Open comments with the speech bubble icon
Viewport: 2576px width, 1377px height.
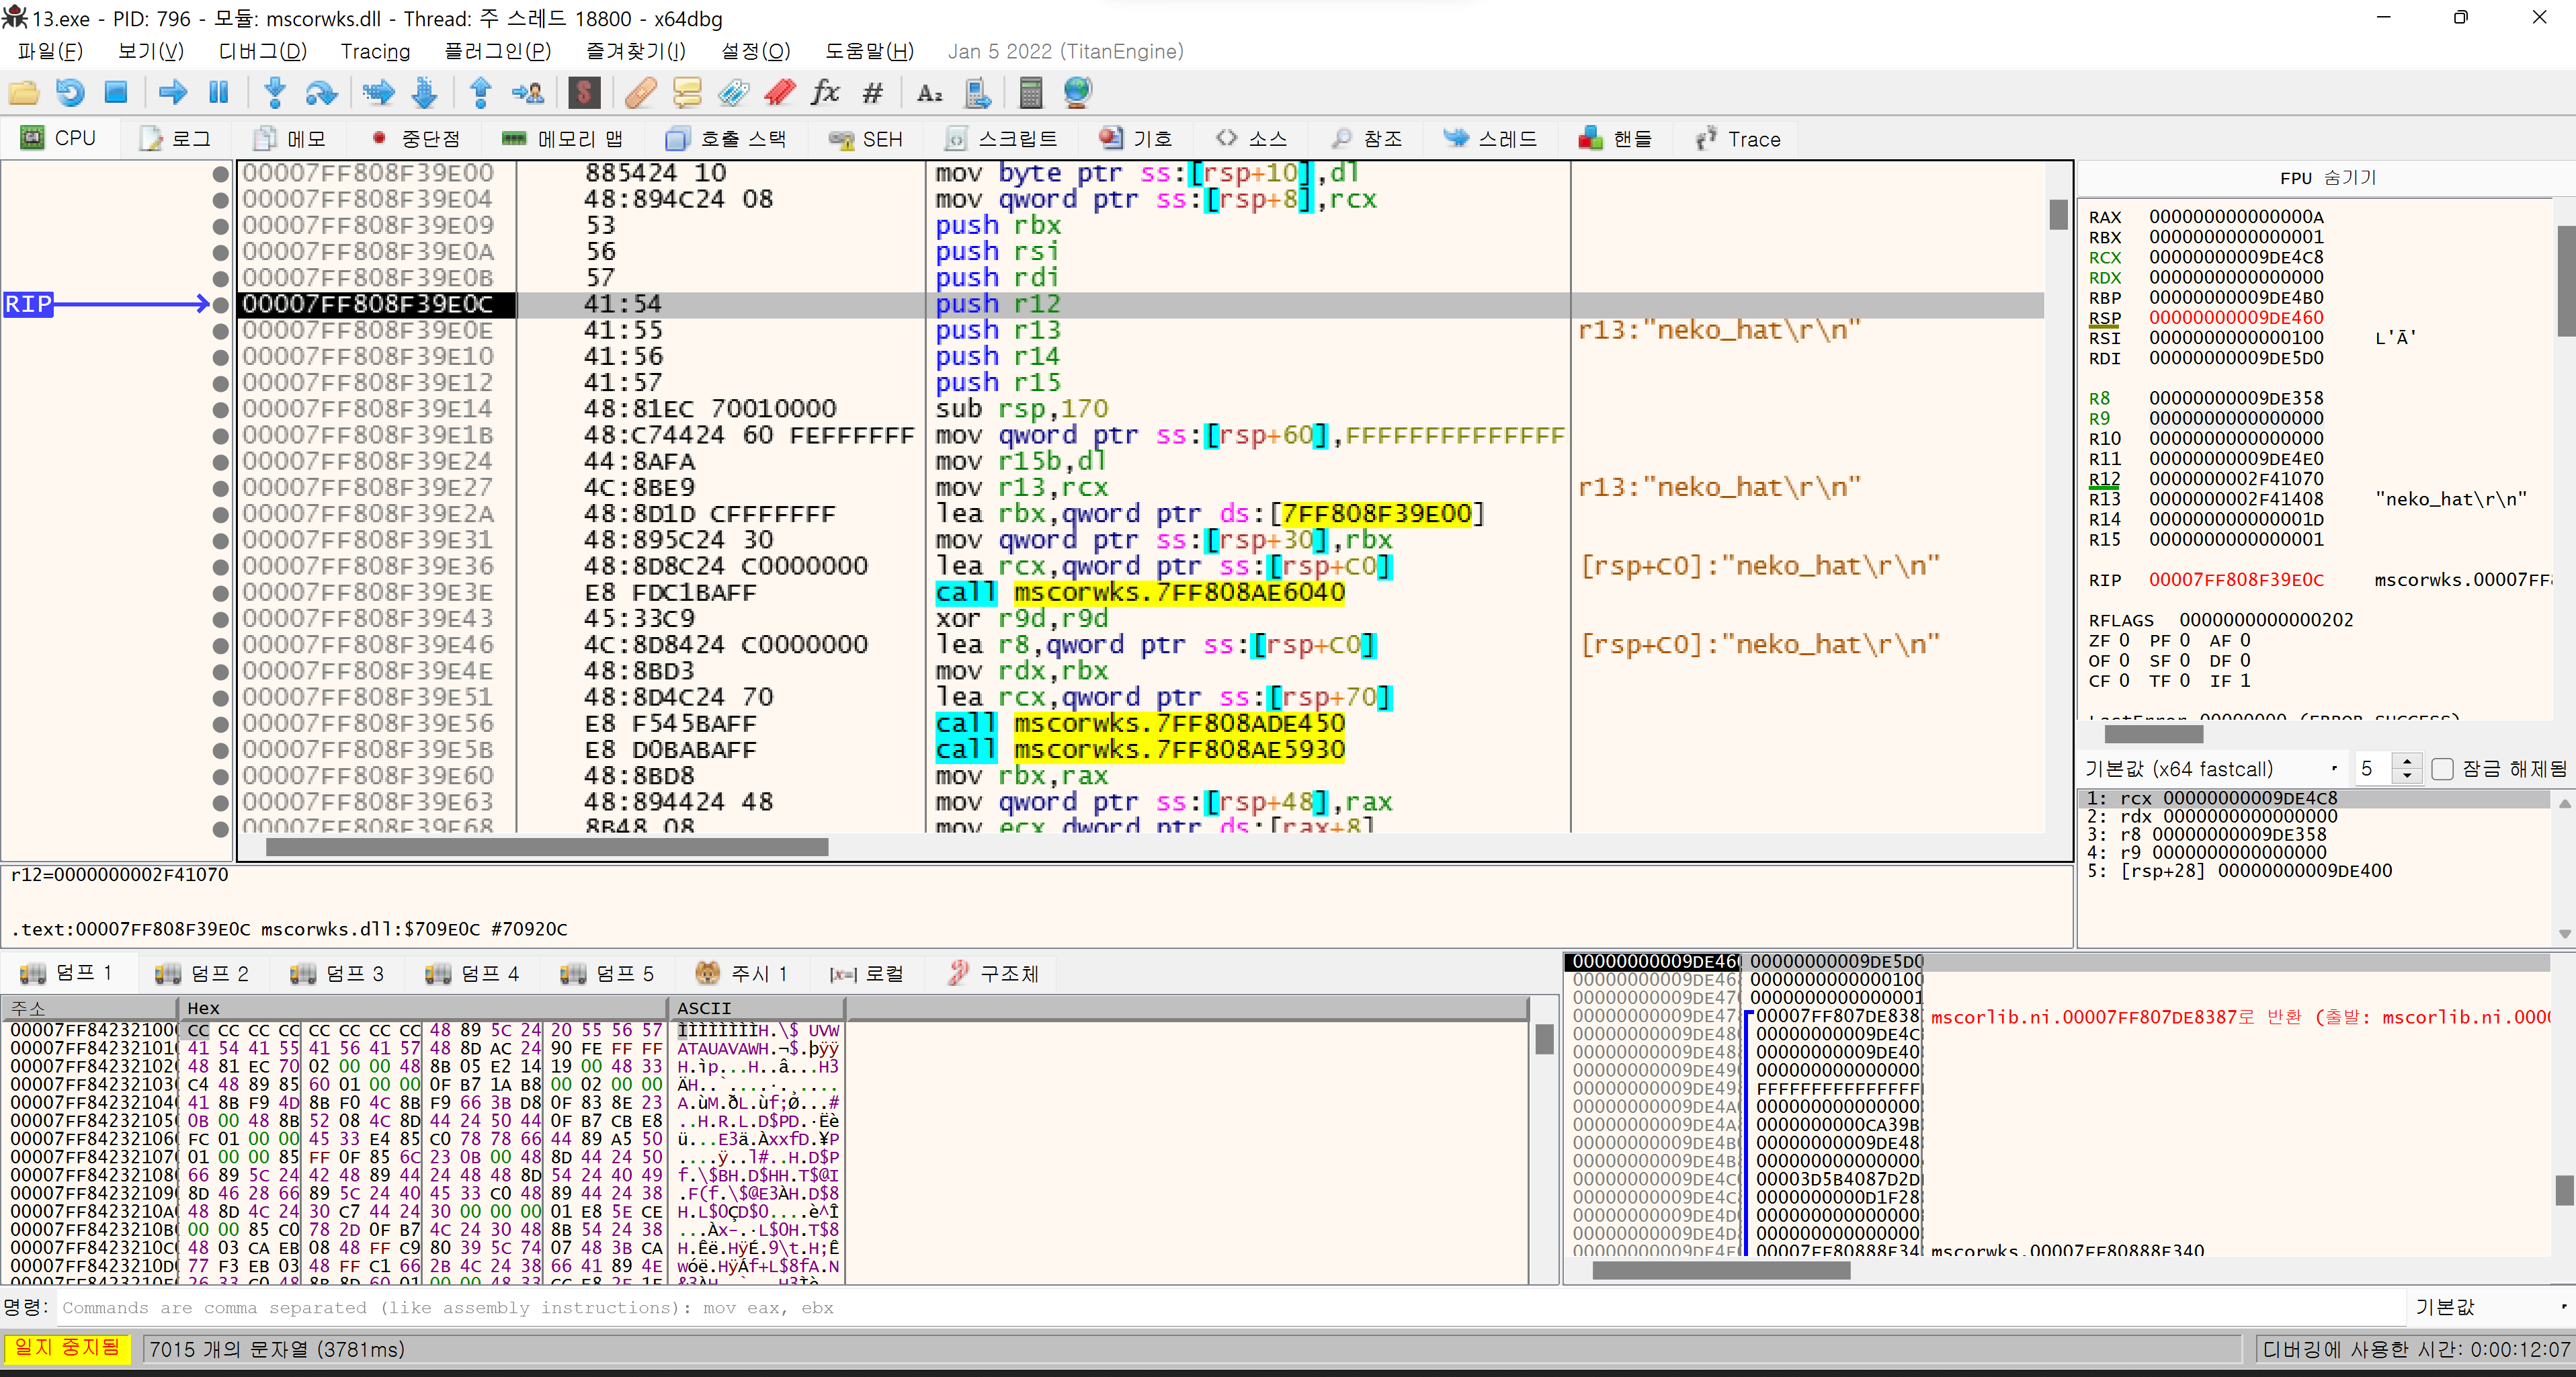687,93
